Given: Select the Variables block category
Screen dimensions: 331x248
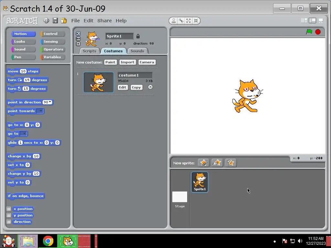Looking at the screenshot, I should (53, 57).
